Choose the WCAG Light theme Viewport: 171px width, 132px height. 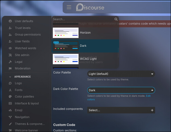pos(88,59)
